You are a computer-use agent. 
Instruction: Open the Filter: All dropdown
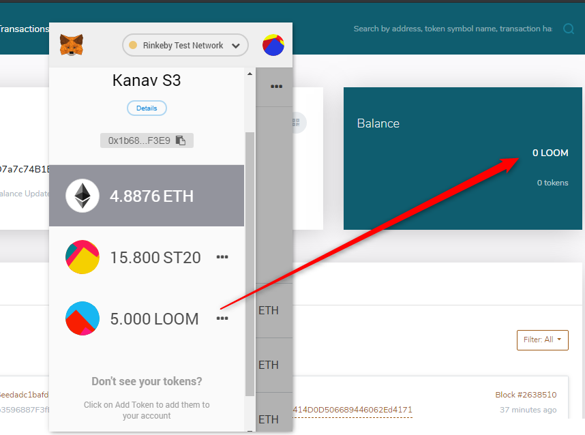click(x=542, y=340)
